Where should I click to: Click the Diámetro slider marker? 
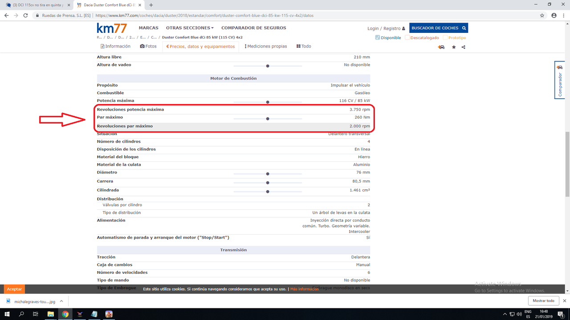(268, 174)
